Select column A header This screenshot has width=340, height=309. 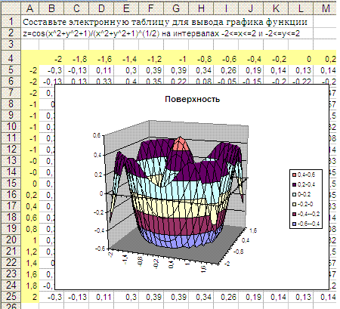coord(30,8)
